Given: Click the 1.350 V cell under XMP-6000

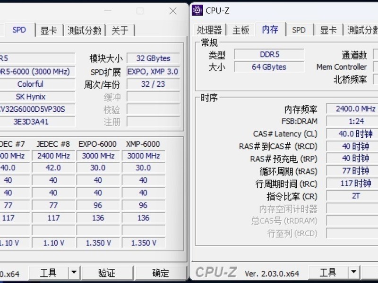Looking at the screenshot, I should (144, 243).
